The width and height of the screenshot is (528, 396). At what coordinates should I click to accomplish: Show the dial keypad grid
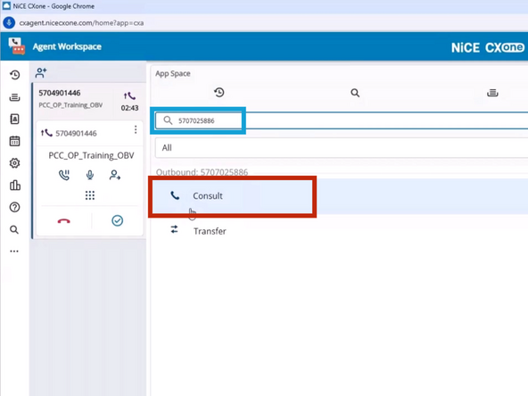pyautogui.click(x=90, y=195)
